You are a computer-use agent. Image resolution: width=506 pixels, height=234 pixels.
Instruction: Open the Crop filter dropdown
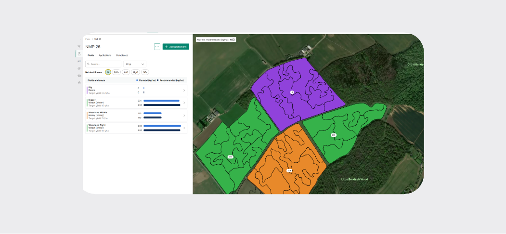point(135,64)
